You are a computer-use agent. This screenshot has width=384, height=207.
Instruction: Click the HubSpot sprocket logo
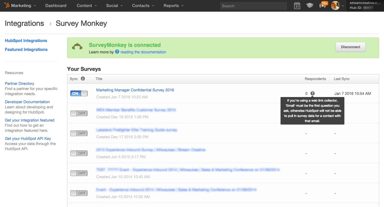pos(7,5)
